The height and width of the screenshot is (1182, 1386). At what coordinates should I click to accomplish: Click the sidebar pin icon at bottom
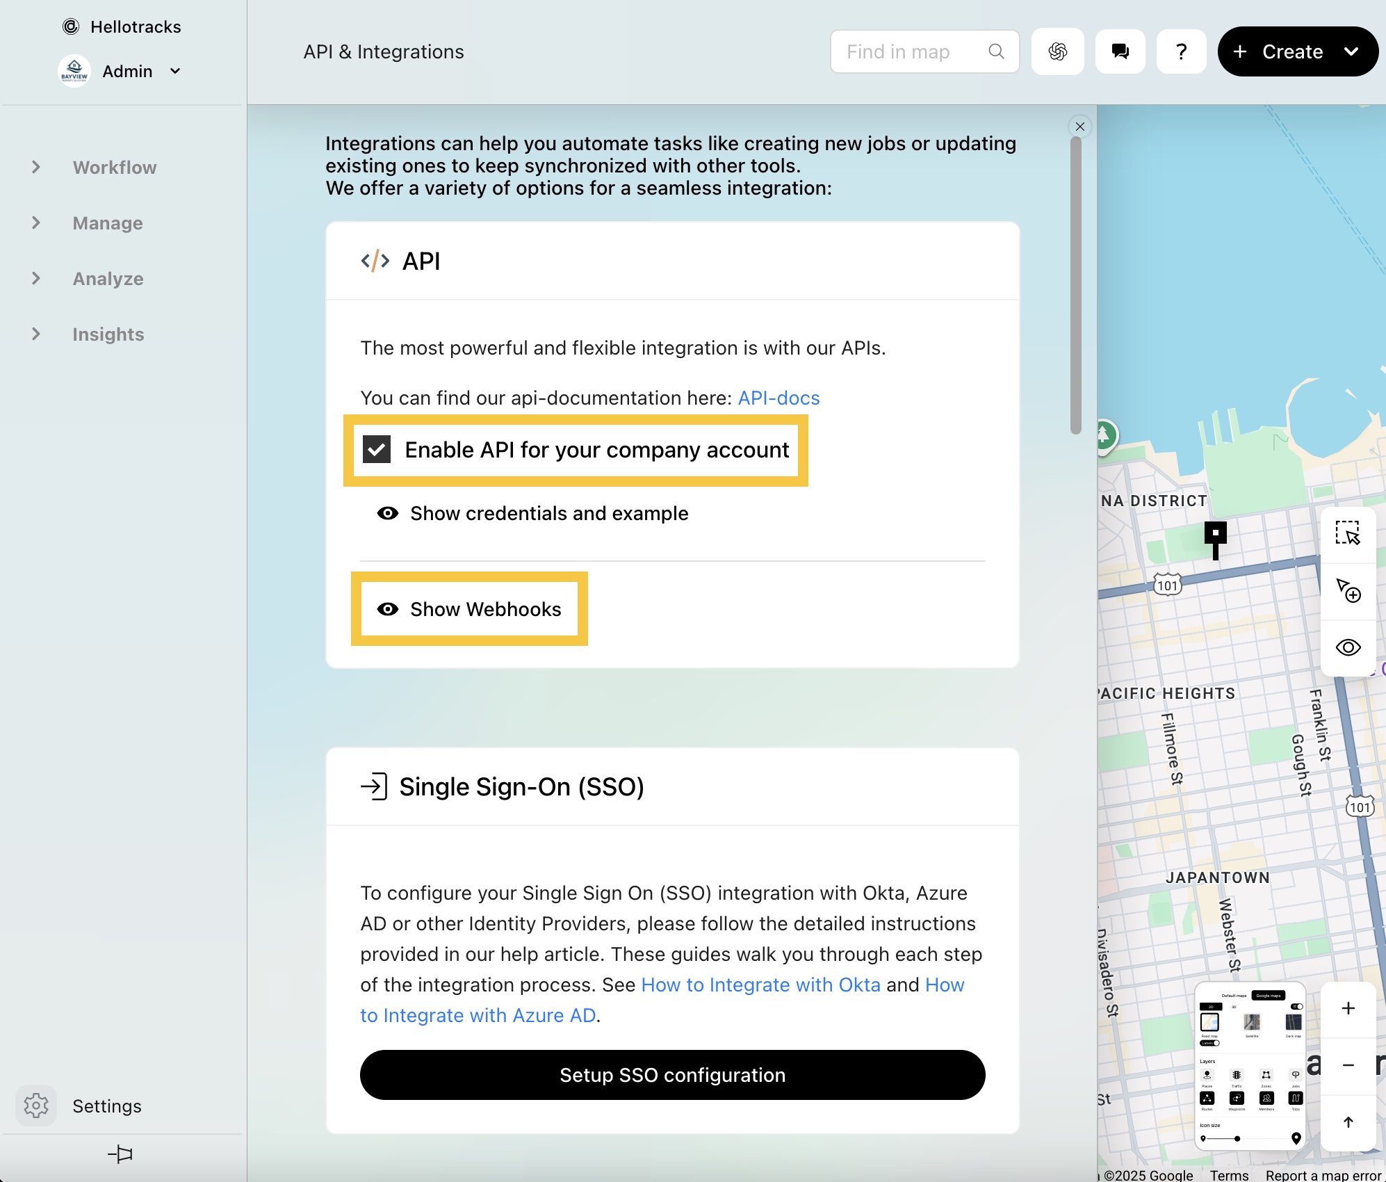(120, 1154)
